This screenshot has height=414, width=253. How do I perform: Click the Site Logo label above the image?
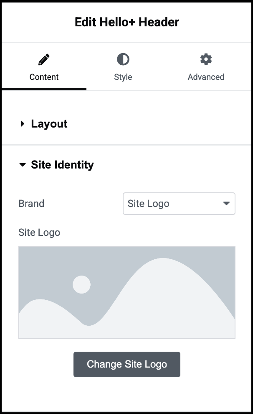point(39,233)
